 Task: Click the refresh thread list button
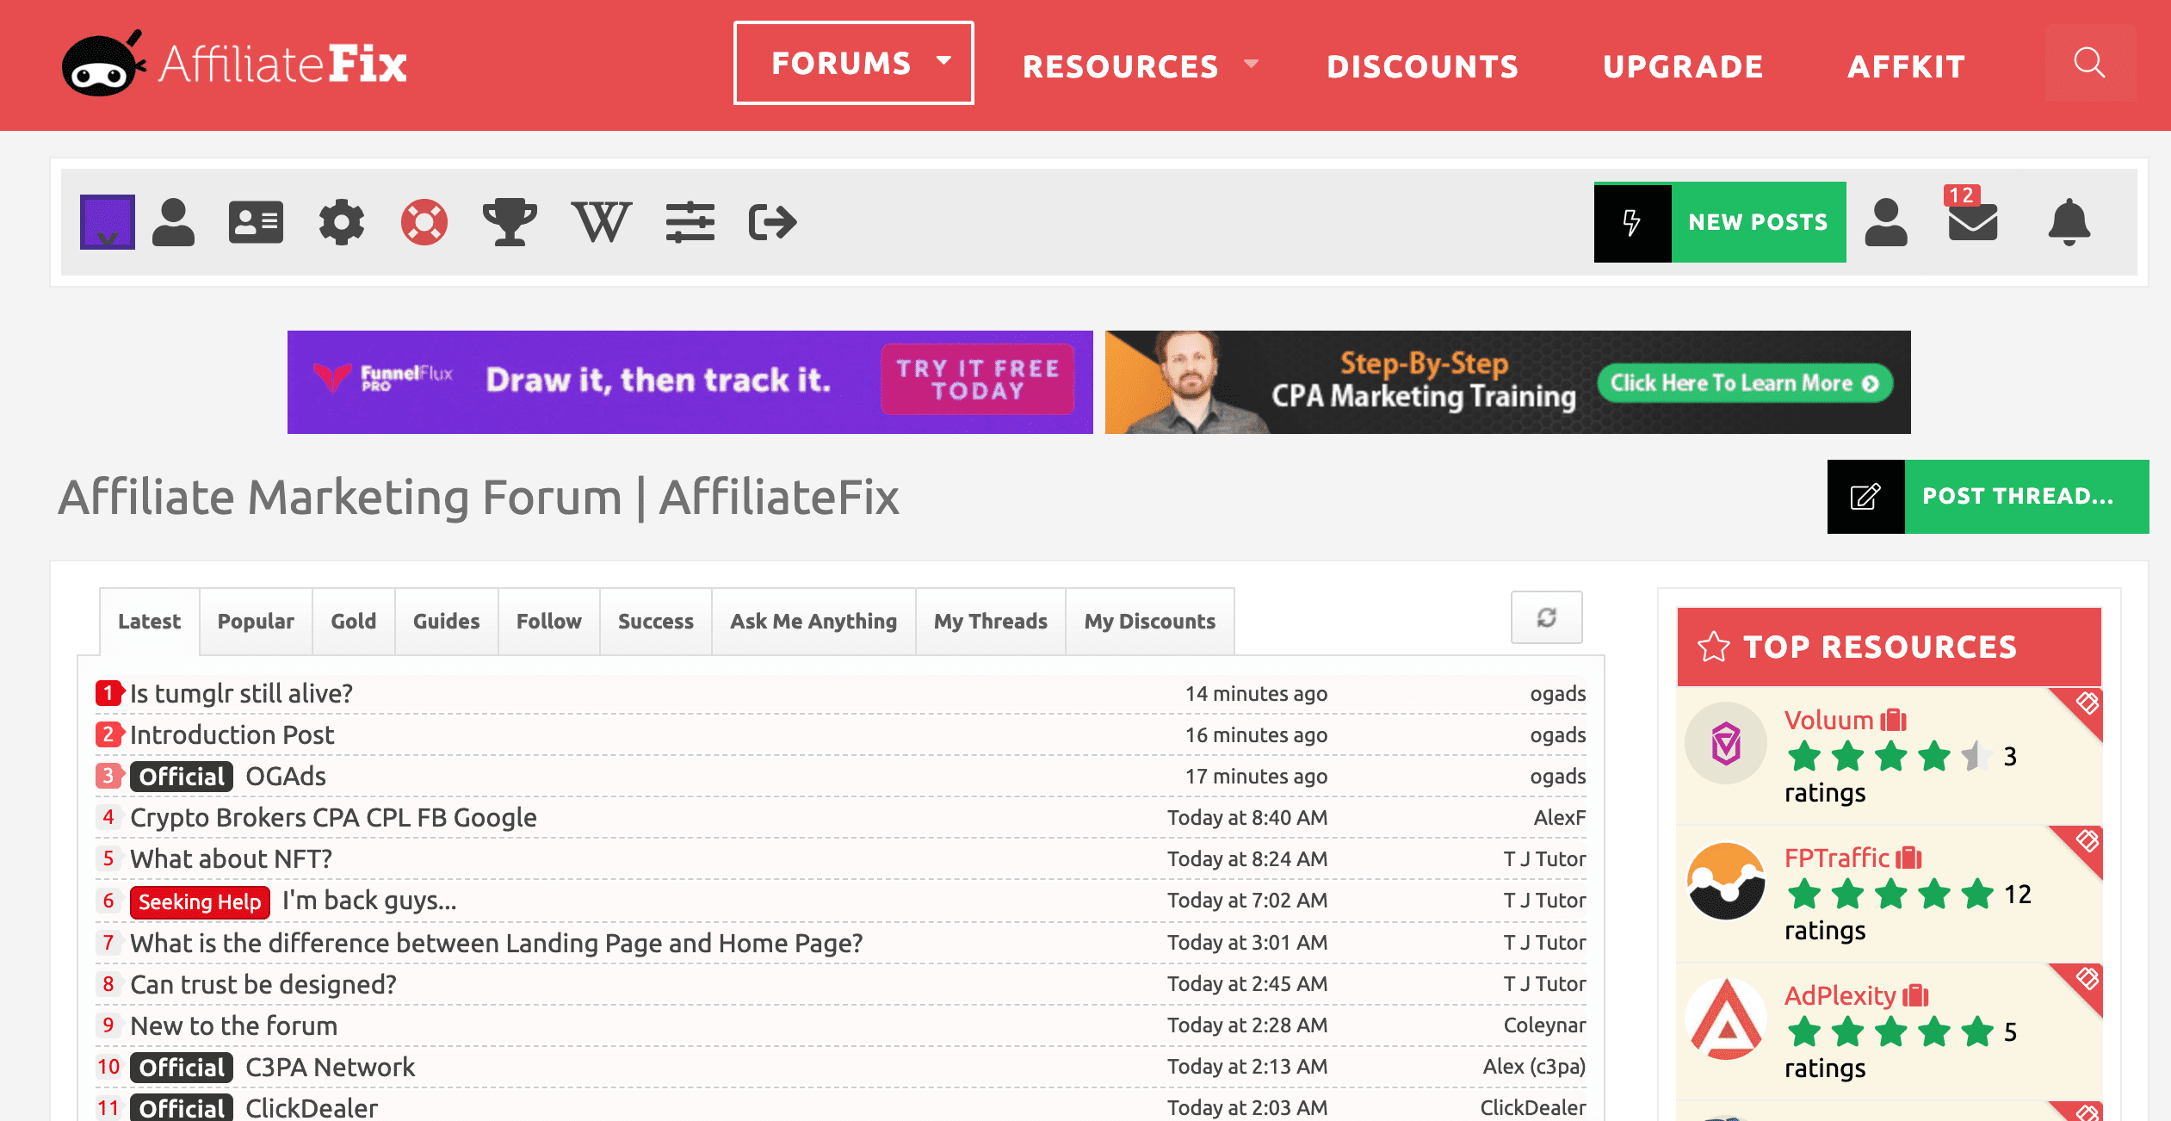1546,617
